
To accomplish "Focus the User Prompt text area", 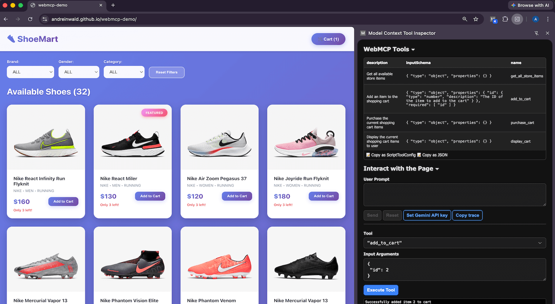I will [x=455, y=195].
